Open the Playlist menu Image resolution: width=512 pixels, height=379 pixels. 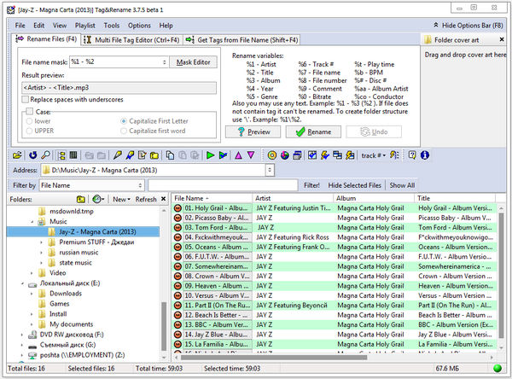click(x=86, y=26)
